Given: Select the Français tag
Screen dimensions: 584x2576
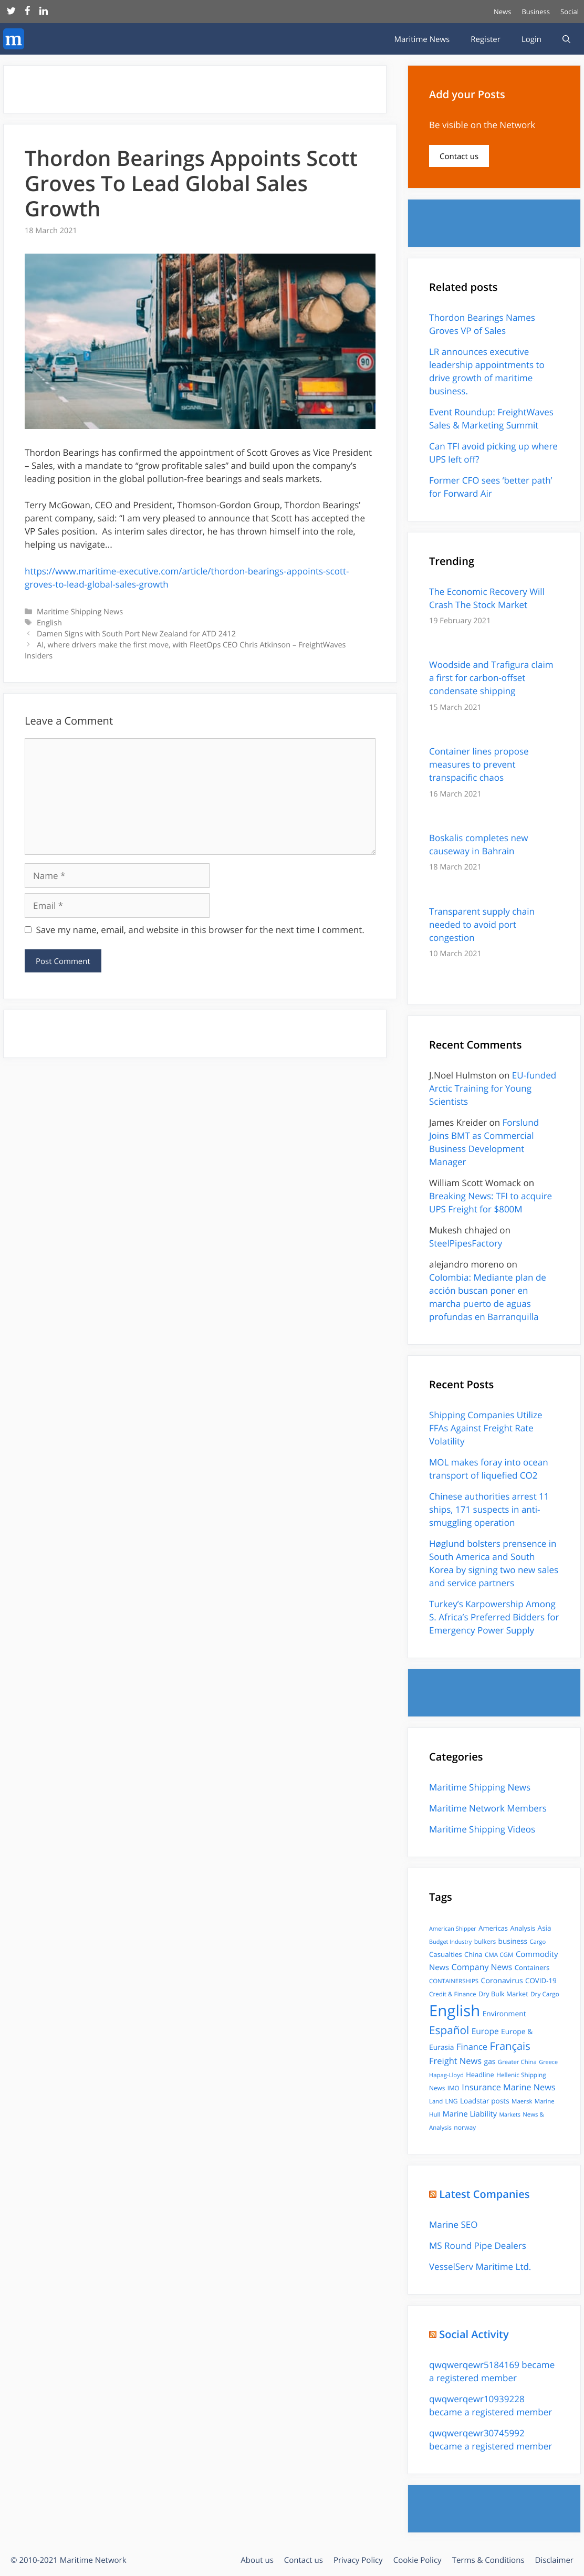Looking at the screenshot, I should 510,2046.
